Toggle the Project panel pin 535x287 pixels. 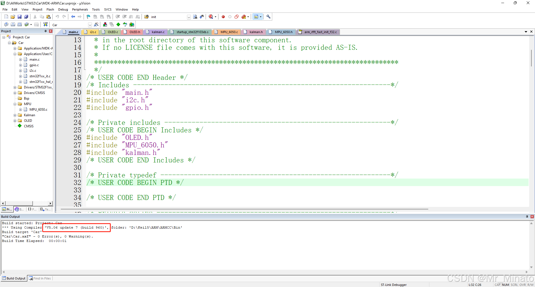click(45, 31)
